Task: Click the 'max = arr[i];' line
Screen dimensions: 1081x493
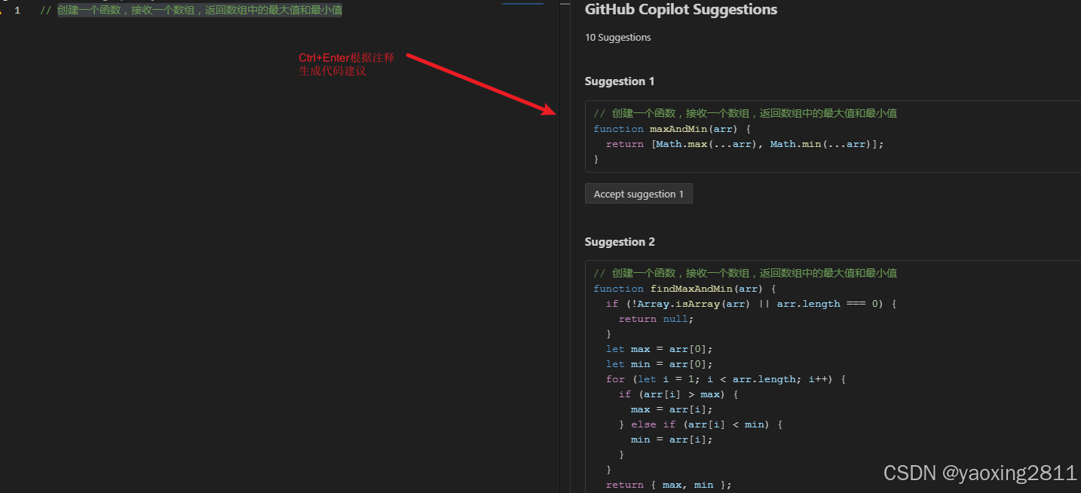Action: click(x=672, y=409)
